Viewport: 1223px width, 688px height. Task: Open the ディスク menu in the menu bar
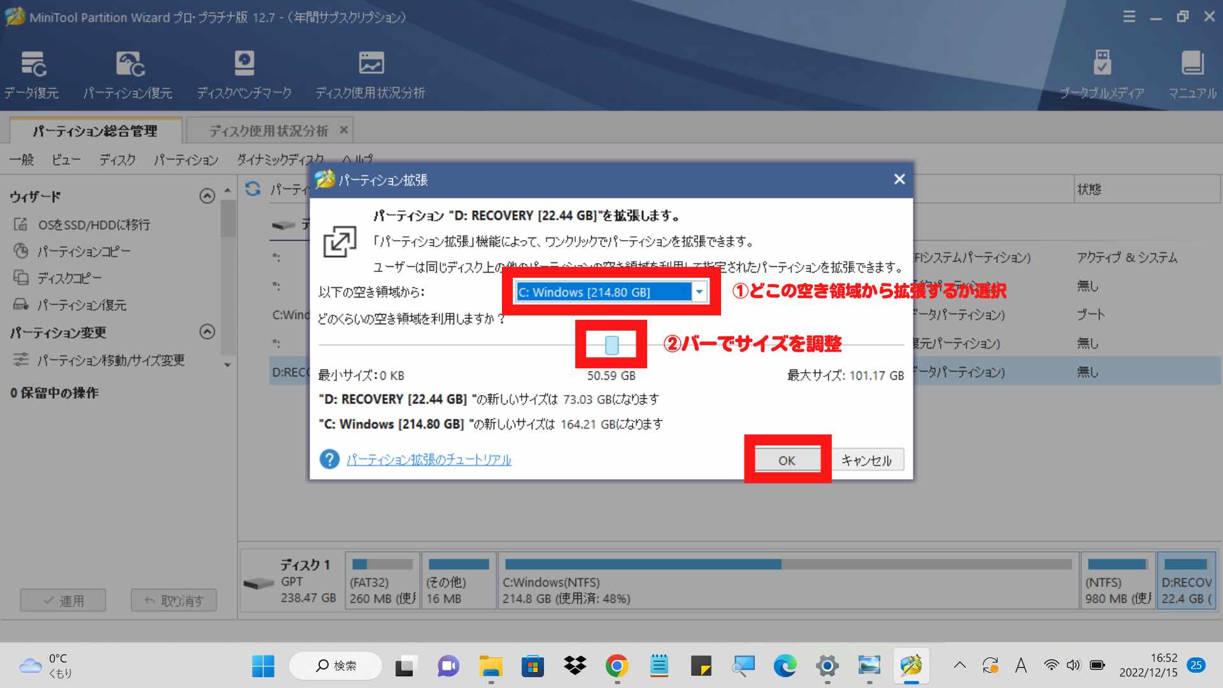coord(117,160)
